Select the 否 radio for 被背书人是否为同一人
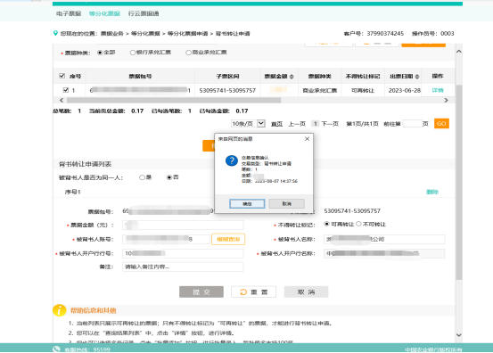This screenshot has height=353, width=493. tap(168, 177)
